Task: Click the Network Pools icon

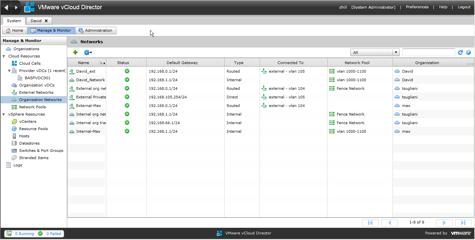Action: tap(14, 107)
